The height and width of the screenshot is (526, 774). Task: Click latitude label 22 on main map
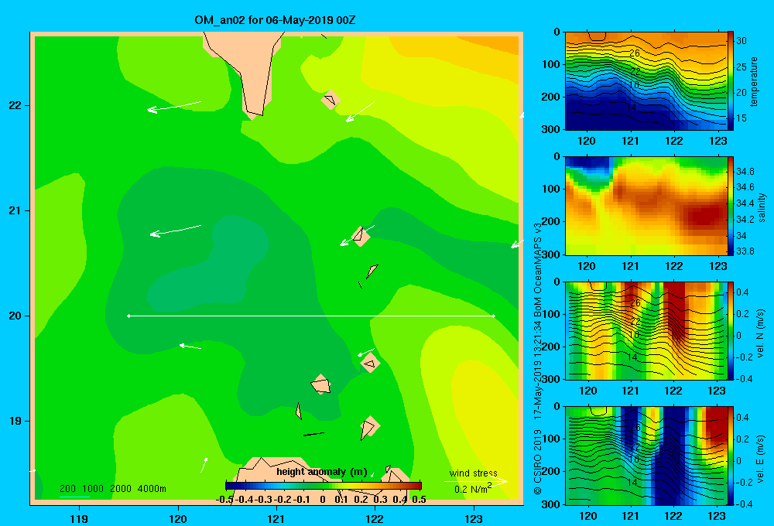pos(15,105)
